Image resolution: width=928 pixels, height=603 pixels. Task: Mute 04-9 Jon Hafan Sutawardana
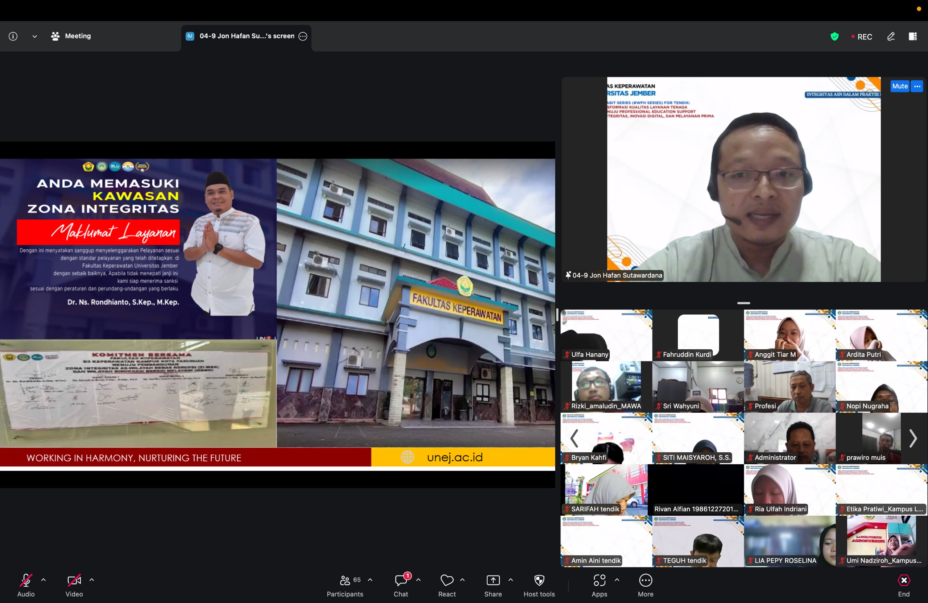[899, 86]
